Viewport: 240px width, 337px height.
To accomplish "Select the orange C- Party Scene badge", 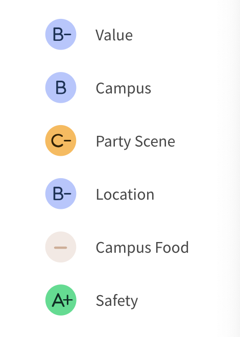I will [x=61, y=140].
